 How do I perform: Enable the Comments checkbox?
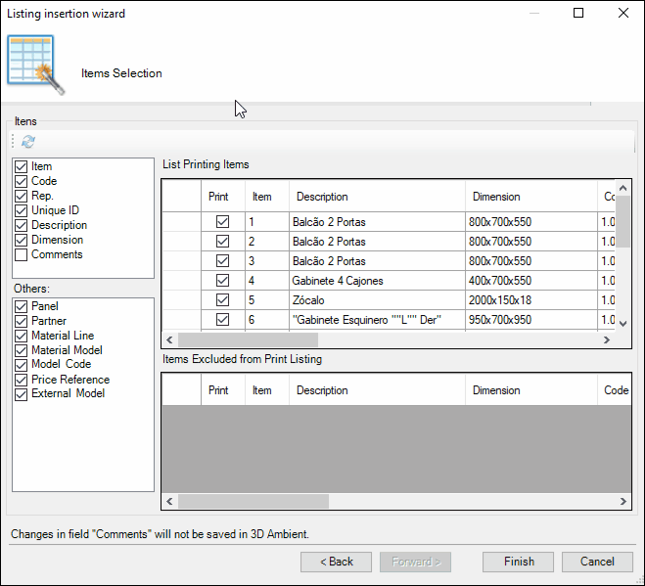pos(21,255)
